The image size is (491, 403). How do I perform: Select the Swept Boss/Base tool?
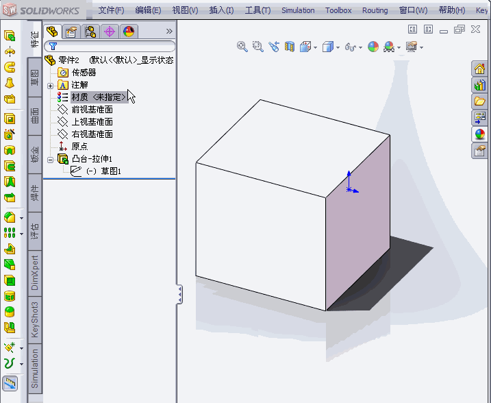click(10, 67)
